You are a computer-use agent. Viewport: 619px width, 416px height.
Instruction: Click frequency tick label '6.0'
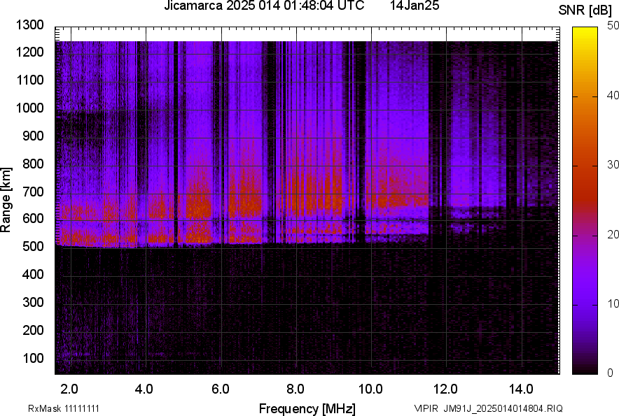coord(221,389)
